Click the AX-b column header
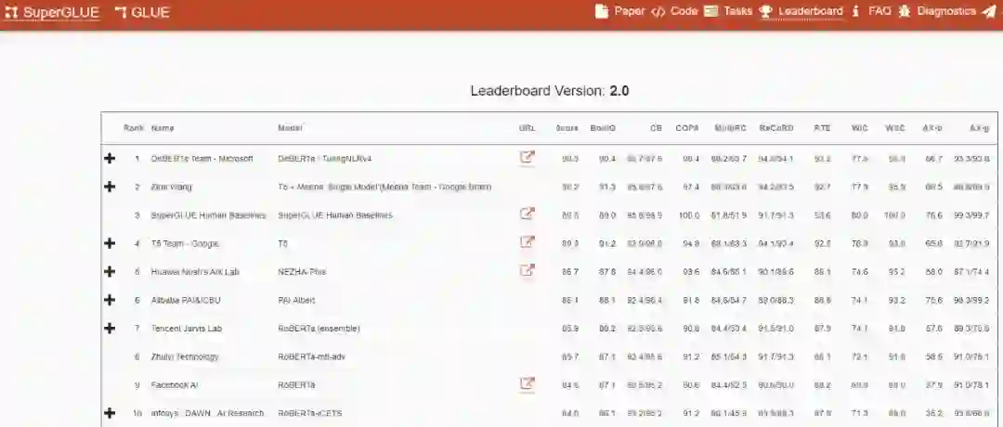1003x427 pixels. [932, 128]
